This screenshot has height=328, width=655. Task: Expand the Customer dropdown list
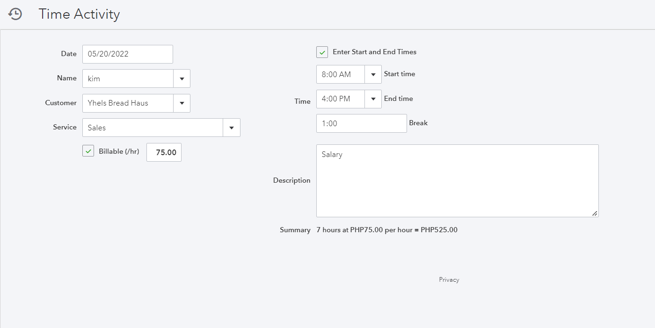(182, 103)
